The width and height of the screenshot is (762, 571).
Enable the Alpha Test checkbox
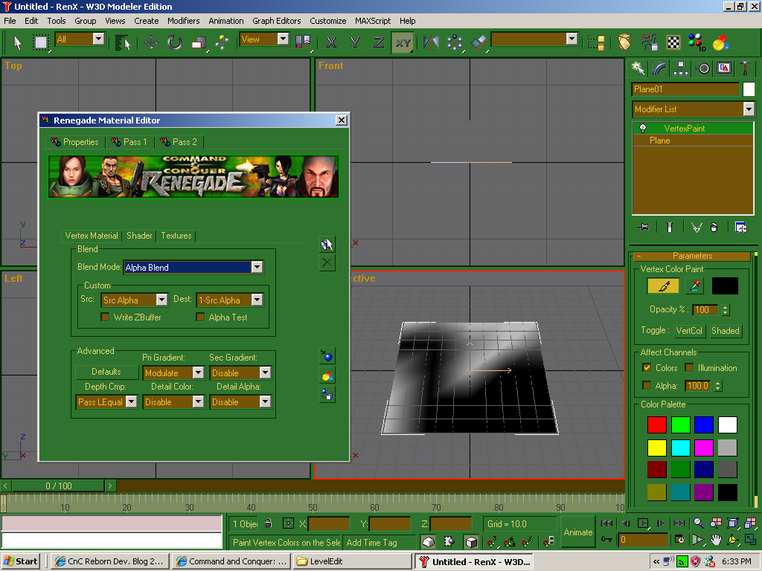pyautogui.click(x=201, y=317)
